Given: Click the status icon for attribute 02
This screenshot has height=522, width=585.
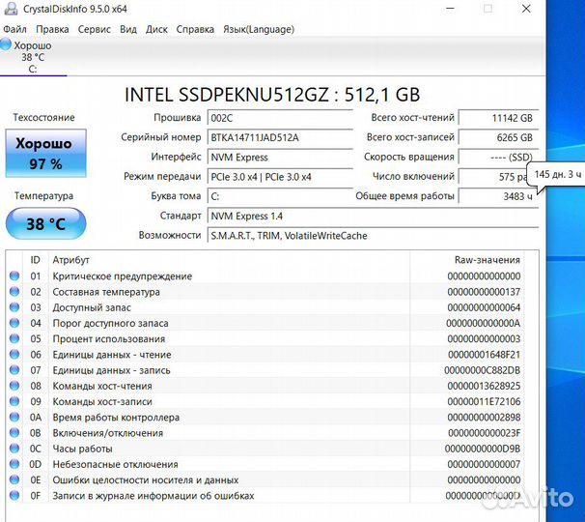Looking at the screenshot, I should click(x=14, y=292).
